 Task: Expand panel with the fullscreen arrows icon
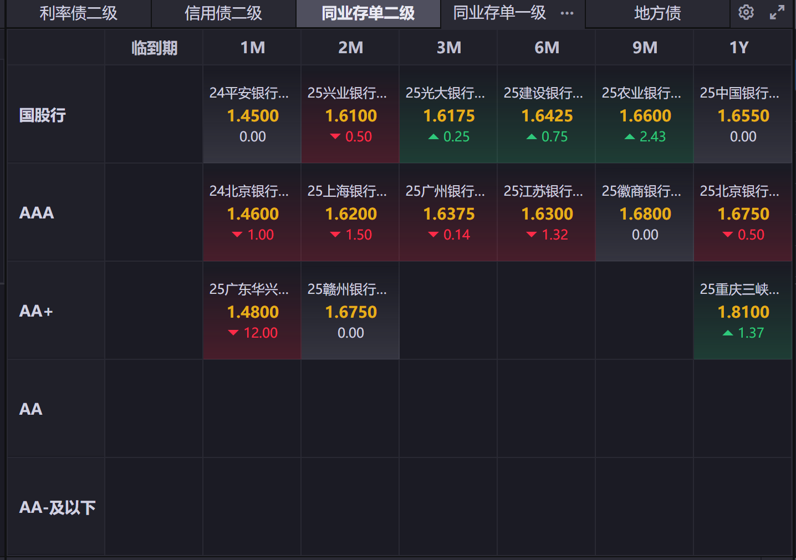(777, 12)
